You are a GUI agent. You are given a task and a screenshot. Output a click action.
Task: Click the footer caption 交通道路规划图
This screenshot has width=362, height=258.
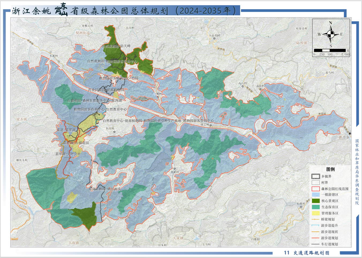pyautogui.click(x=311, y=253)
